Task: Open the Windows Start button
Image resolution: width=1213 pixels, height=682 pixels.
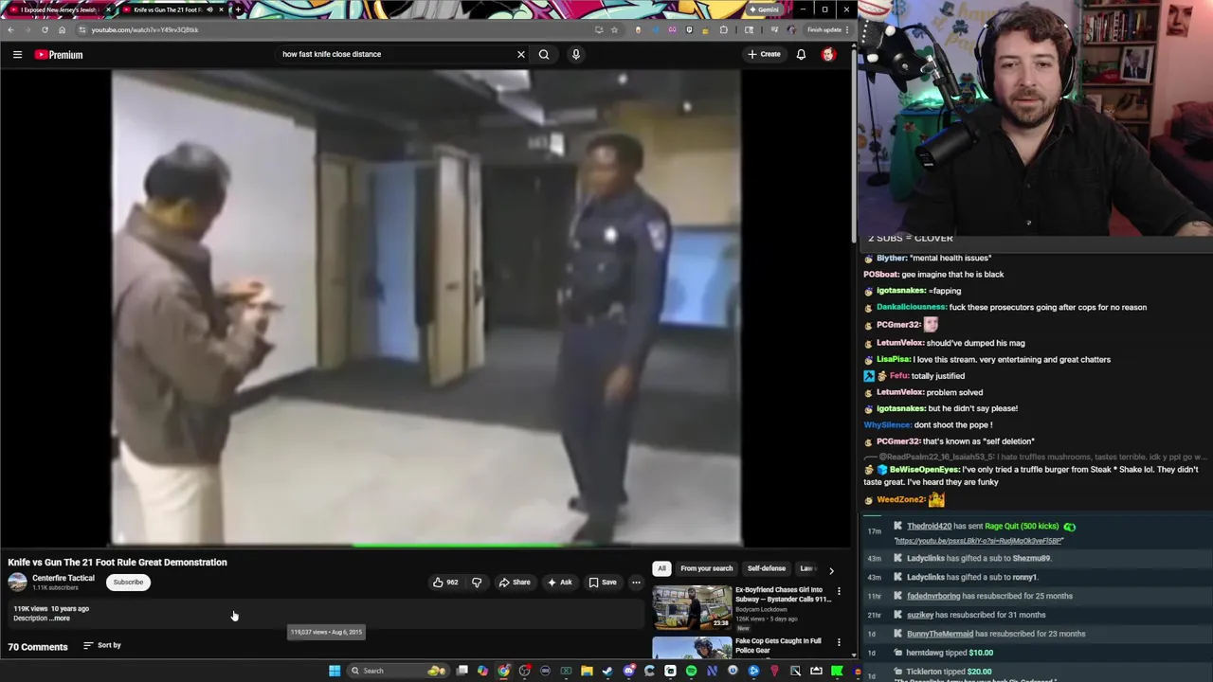Action: click(x=335, y=671)
